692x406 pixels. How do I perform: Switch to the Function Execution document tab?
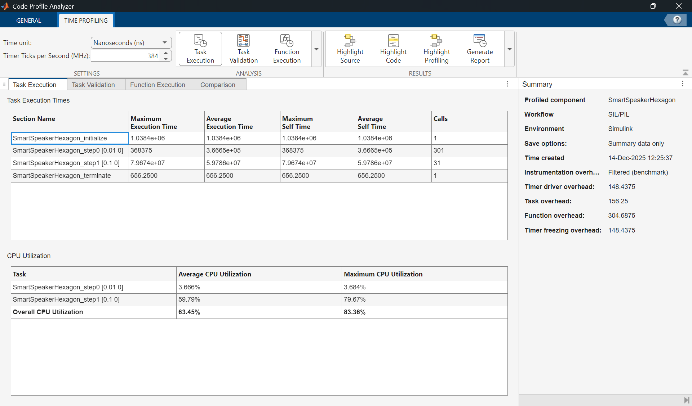pyautogui.click(x=158, y=85)
